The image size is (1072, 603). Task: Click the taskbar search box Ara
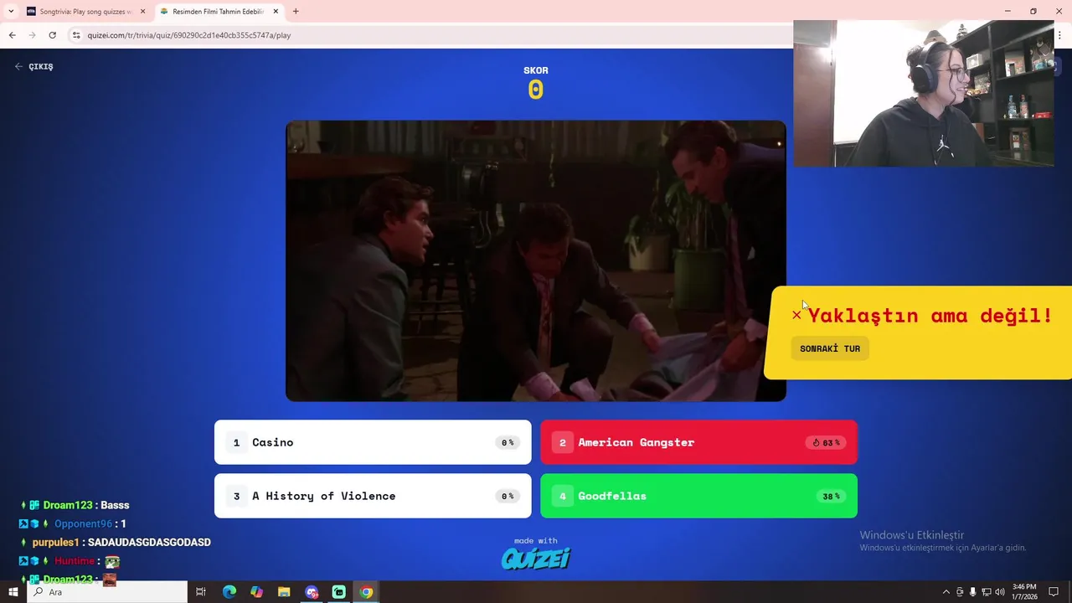107,592
